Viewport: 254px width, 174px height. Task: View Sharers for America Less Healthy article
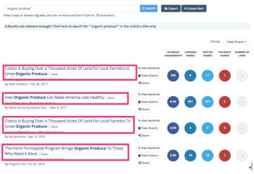tap(148, 102)
